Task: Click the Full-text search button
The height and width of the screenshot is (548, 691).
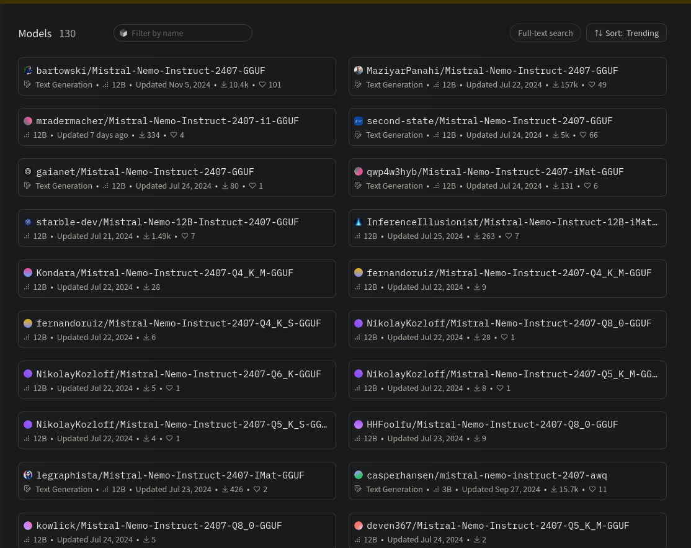Action: click(x=545, y=33)
